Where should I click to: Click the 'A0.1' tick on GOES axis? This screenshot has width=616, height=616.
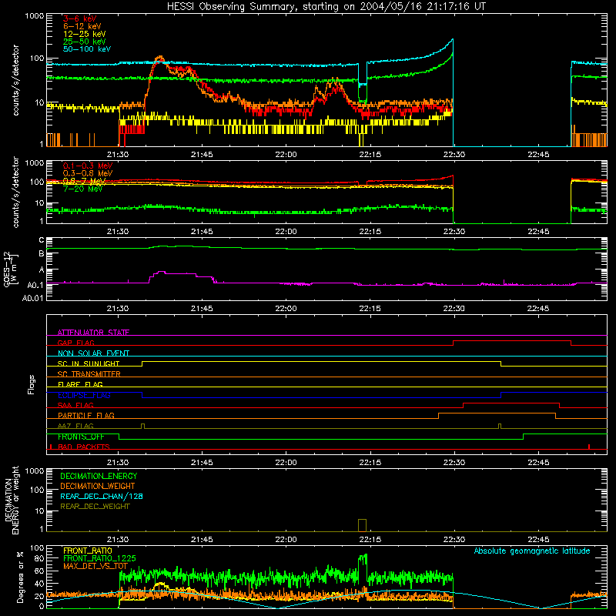click(x=35, y=285)
